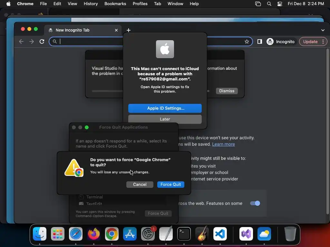This screenshot has height=247, width=330.
Task: Launch Firefox from the dock
Action: pos(94,234)
